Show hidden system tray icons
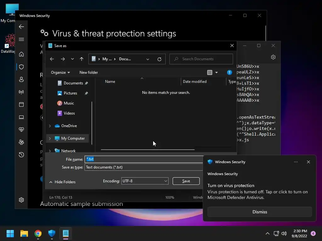Image resolution: width=322 pixels, height=241 pixels. [x=267, y=233]
